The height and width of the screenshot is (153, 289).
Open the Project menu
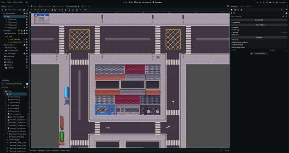9,2
